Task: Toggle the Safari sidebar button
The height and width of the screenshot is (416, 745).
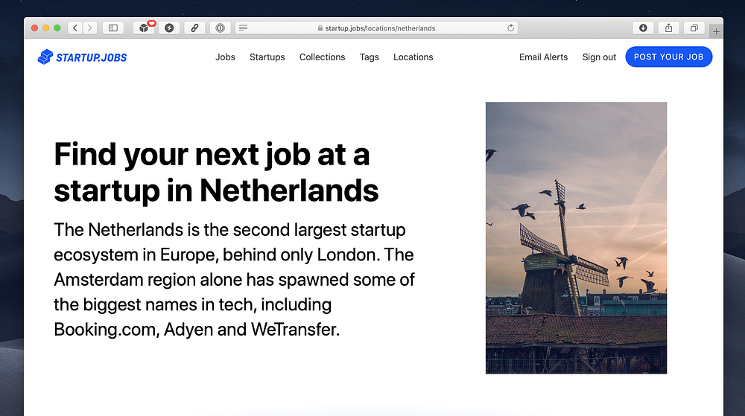Action: point(113,28)
